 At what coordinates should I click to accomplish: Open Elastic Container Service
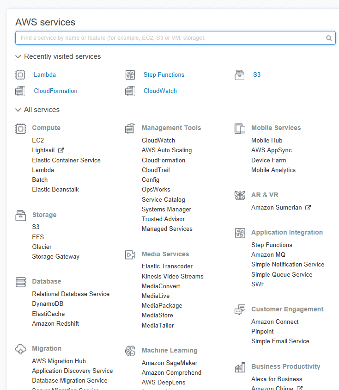[67, 160]
